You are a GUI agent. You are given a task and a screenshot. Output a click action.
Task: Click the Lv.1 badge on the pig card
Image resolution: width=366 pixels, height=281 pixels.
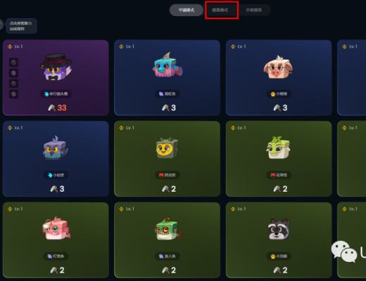click(x=238, y=46)
